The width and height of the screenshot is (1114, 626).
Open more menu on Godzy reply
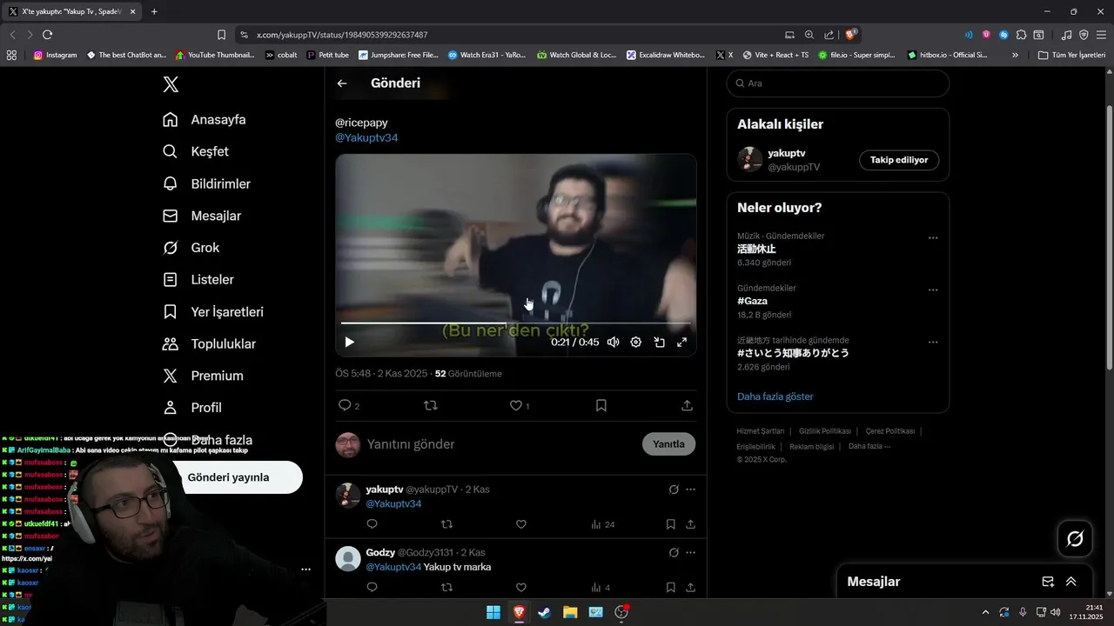point(691,552)
